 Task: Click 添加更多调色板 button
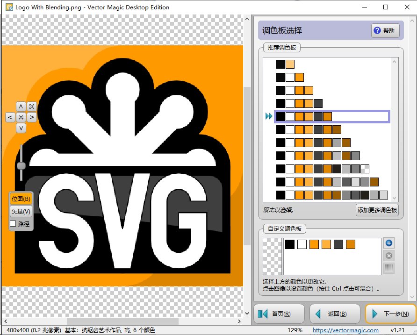click(x=377, y=210)
